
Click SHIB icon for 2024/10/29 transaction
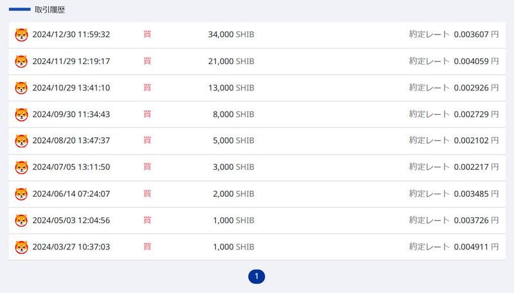22,88
